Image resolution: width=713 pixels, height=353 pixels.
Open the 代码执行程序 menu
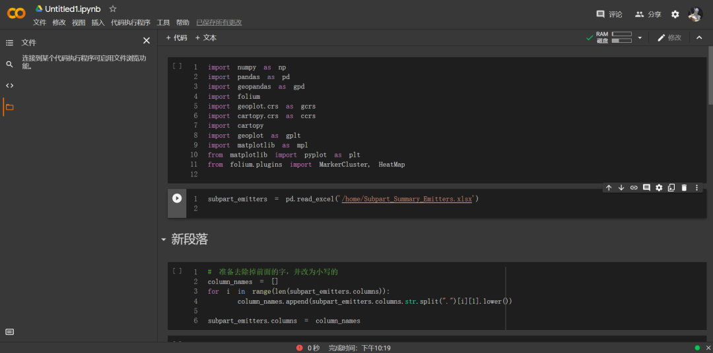point(131,22)
